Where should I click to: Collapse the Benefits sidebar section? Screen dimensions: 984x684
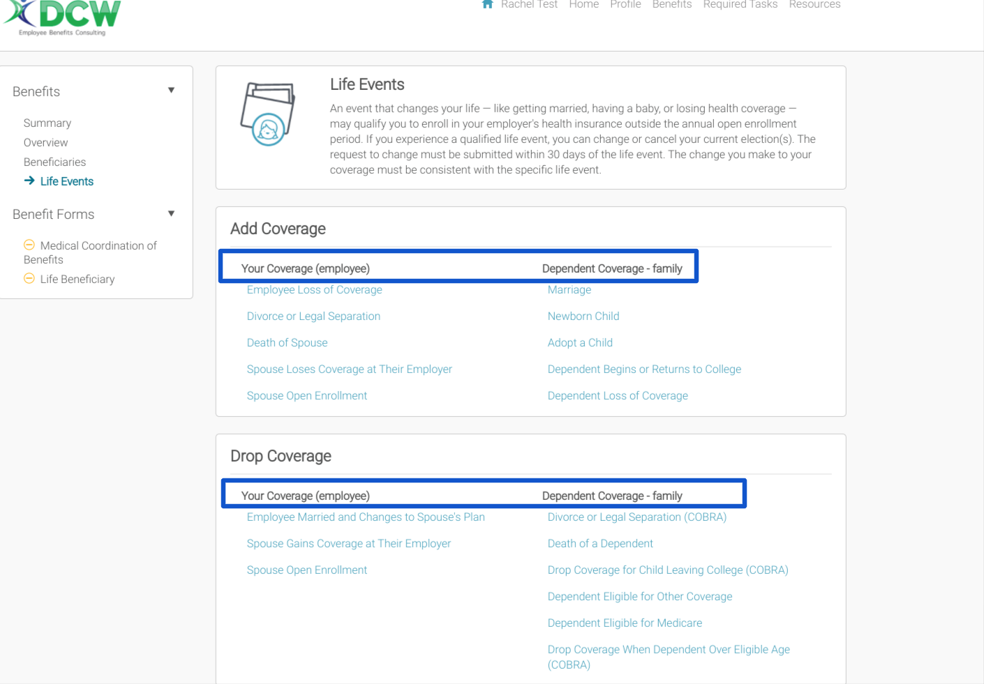coord(171,91)
